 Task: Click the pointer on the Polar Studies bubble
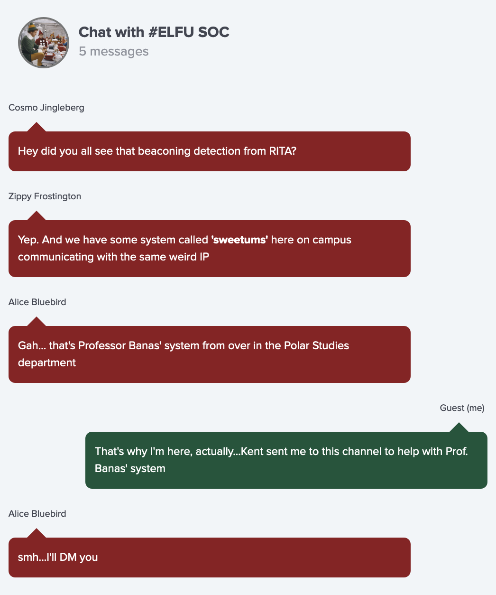click(37, 322)
